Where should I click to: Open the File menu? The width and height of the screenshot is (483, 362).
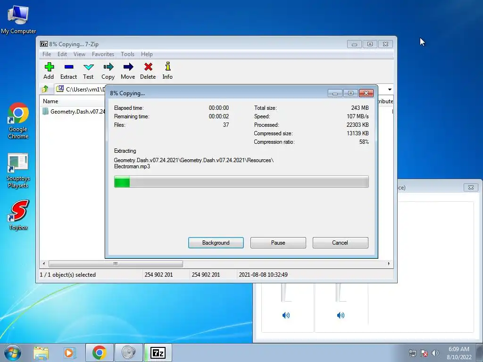click(47, 54)
